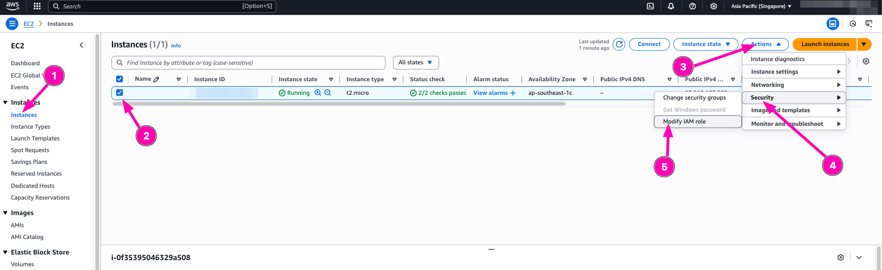Screen dimensions: 882x270
Task: Open the AWS services grid menu
Action: pos(37,6)
